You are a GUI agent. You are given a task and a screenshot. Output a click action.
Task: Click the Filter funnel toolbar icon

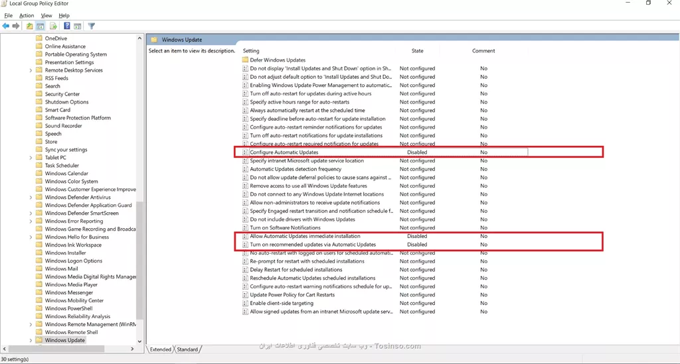92,26
